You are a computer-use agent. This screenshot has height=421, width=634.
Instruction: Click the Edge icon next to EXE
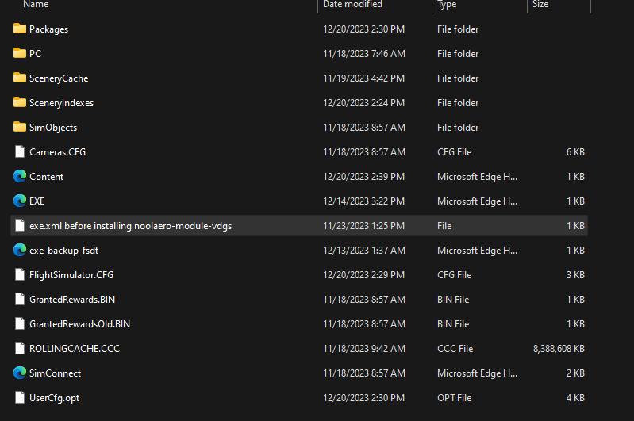tap(20, 201)
